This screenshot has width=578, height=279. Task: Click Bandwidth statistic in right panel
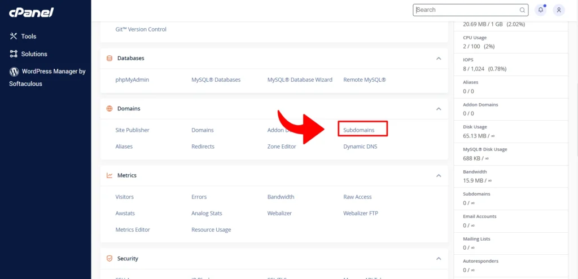475,171
